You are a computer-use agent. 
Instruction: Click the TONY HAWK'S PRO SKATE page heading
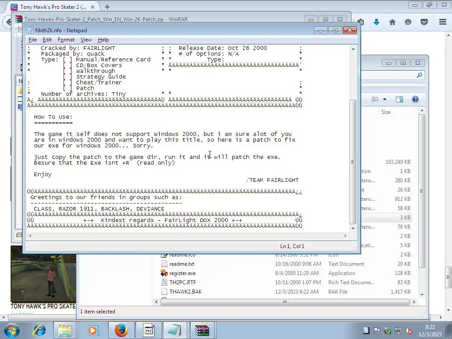(x=43, y=306)
